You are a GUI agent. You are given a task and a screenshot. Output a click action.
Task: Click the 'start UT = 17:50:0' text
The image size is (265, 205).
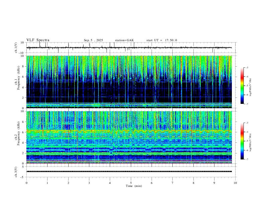pos(162,40)
